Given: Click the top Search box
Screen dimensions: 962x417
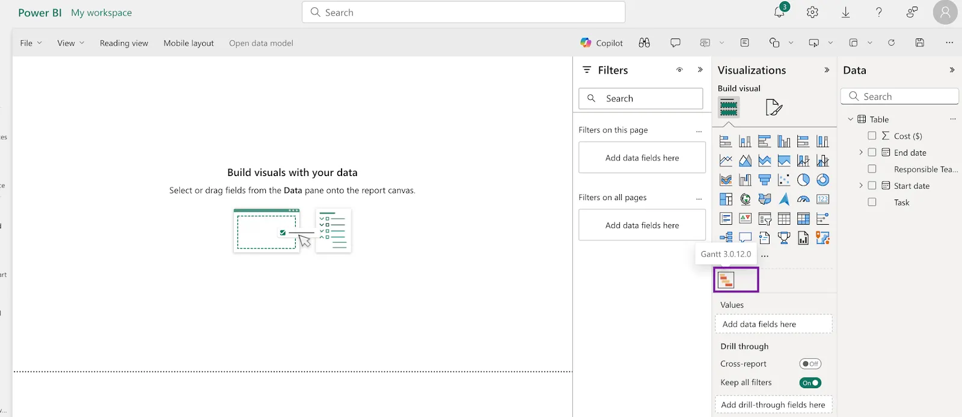Looking at the screenshot, I should [464, 12].
